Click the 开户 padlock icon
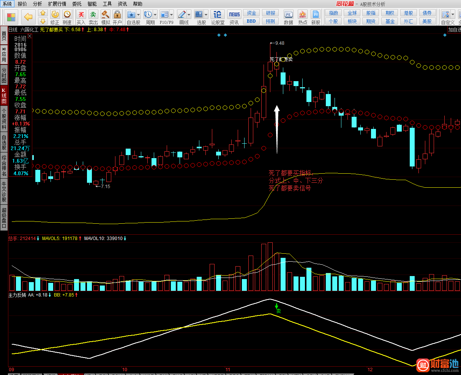This screenshot has width=461, height=375. [x=117, y=14]
